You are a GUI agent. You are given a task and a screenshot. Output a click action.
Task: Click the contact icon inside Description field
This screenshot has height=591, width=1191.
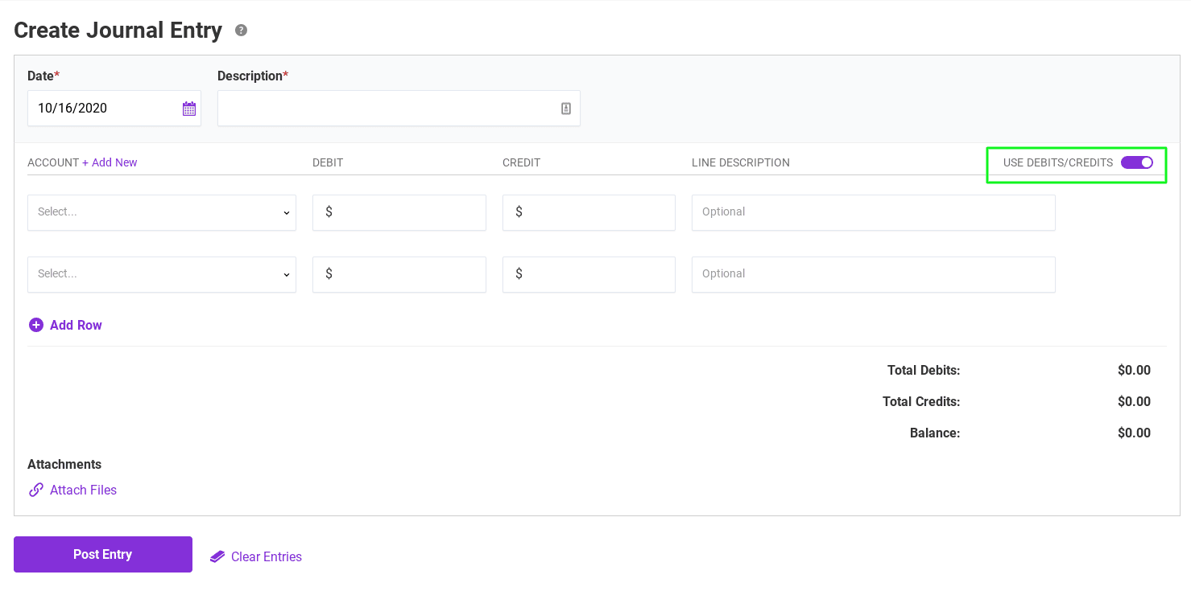tap(566, 109)
